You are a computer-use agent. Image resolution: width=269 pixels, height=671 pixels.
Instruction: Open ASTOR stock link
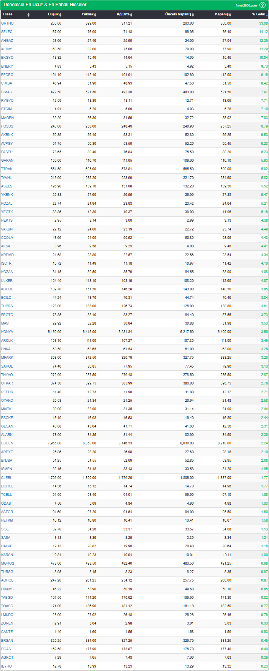(7, 512)
